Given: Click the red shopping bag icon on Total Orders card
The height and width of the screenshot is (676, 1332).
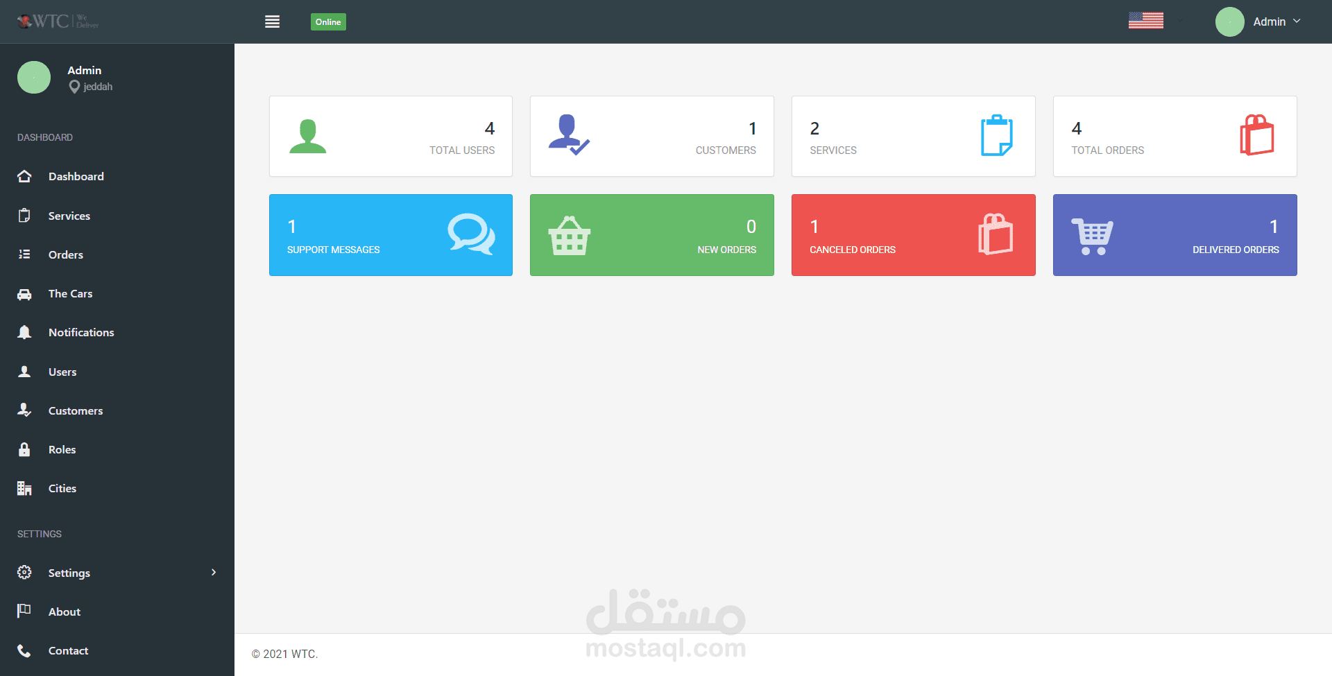Looking at the screenshot, I should [1257, 135].
